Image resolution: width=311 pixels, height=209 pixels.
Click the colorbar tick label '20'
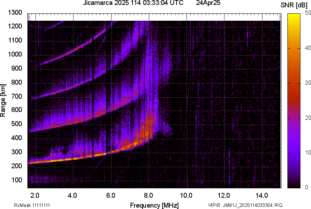[308, 118]
